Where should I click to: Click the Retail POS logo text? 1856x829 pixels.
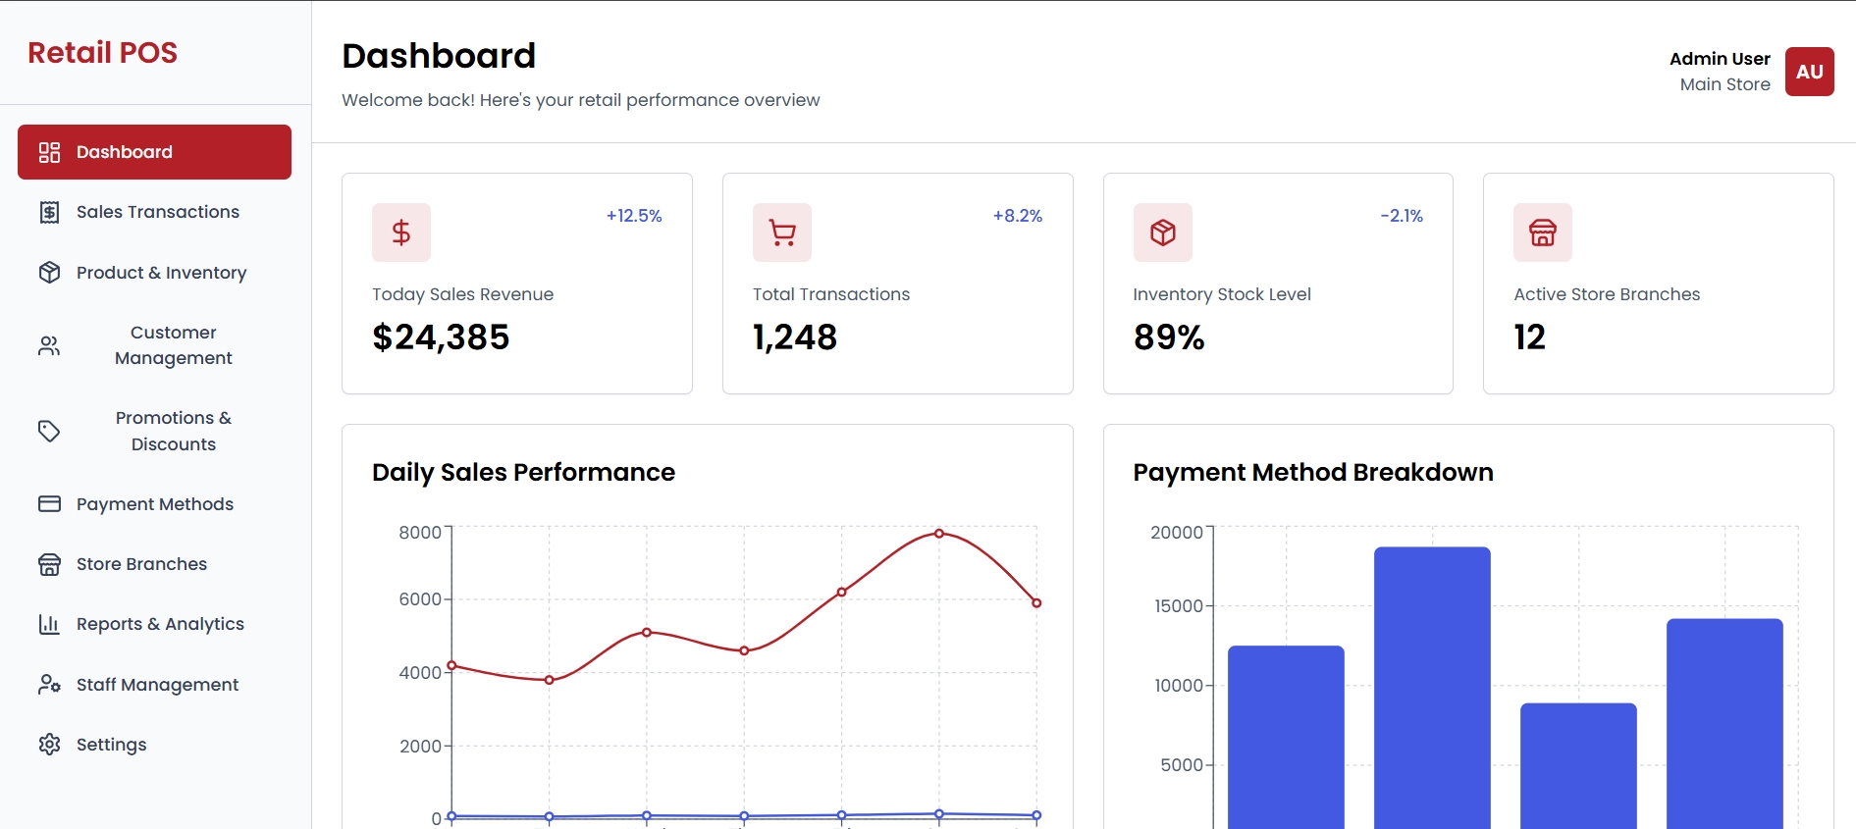click(x=103, y=53)
